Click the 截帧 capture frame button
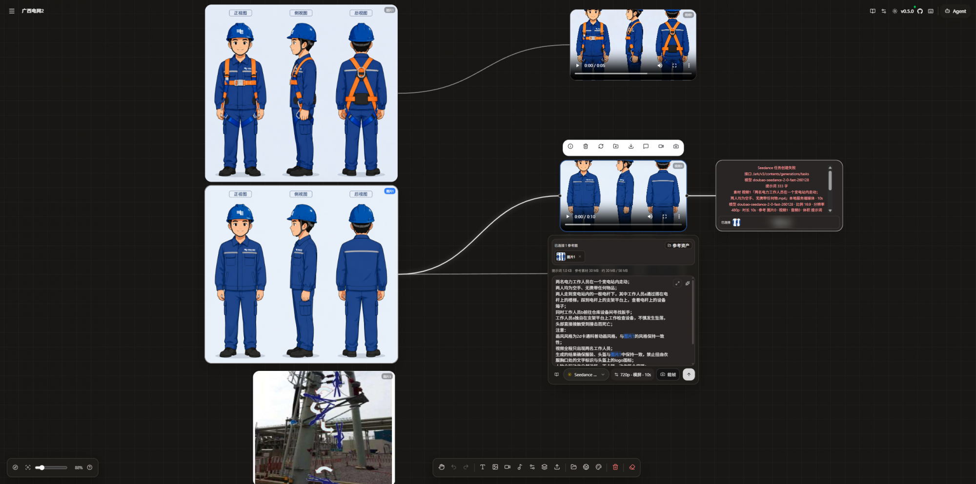 click(x=668, y=374)
